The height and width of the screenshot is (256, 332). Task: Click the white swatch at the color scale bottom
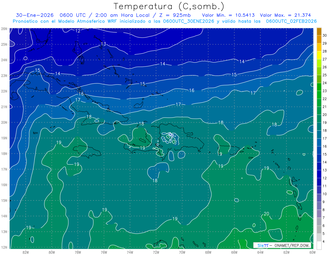[x=319, y=245]
